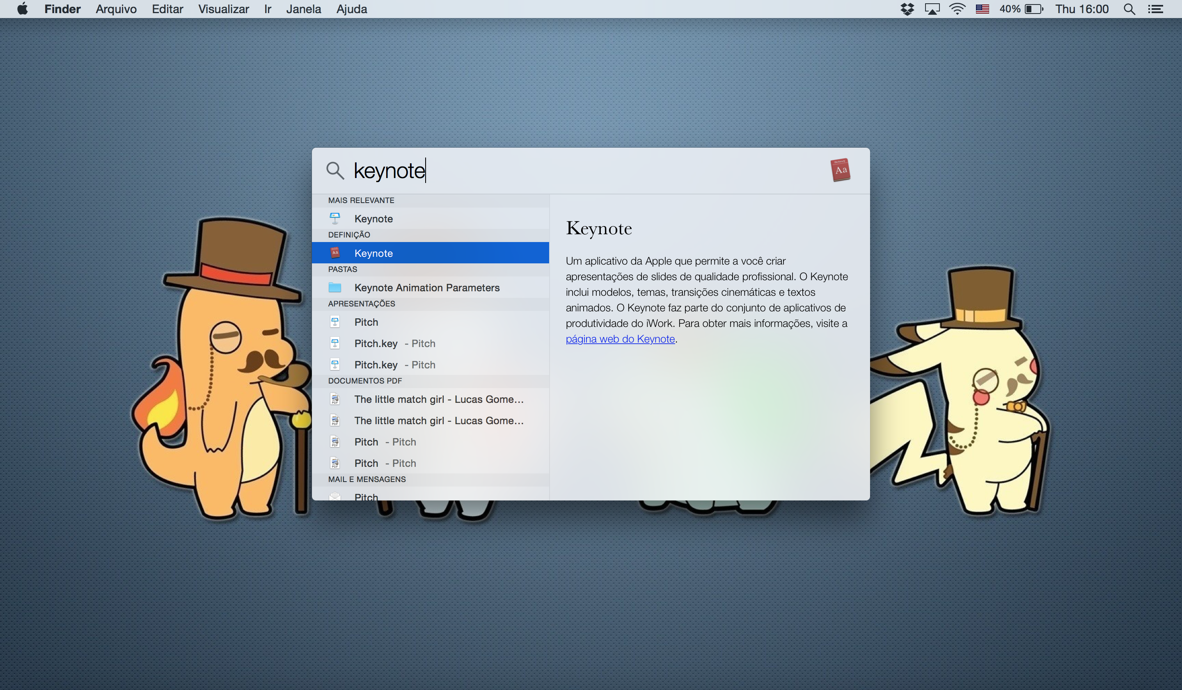Click the Dictionary icon in search bar
Viewport: 1182px width, 690px height.
pos(841,170)
